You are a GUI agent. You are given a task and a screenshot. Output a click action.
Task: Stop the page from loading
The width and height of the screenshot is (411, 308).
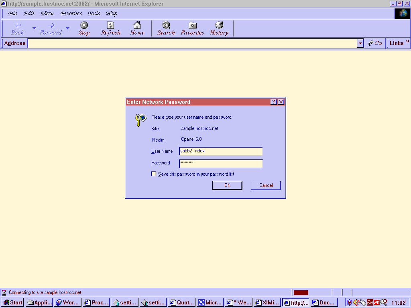[x=84, y=26]
